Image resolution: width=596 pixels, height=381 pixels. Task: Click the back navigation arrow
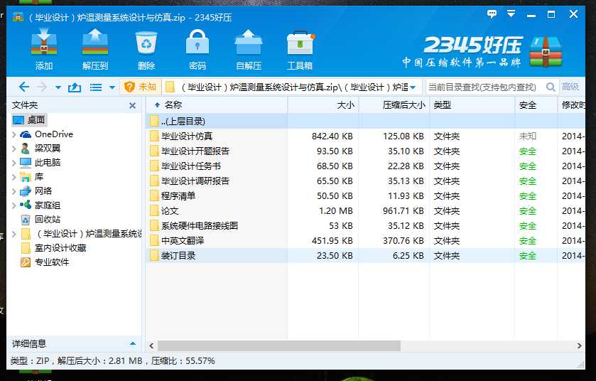tap(23, 87)
